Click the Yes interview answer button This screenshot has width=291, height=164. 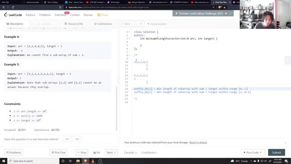[67, 139]
